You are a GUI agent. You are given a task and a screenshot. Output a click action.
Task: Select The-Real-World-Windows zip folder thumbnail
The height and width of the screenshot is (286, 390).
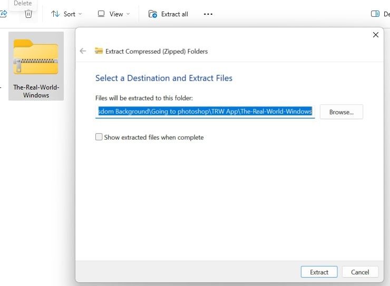[x=36, y=59]
